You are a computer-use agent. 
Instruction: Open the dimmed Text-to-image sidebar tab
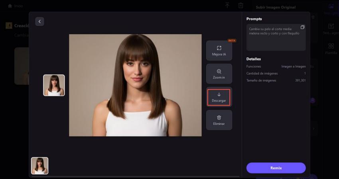[x=331, y=28]
